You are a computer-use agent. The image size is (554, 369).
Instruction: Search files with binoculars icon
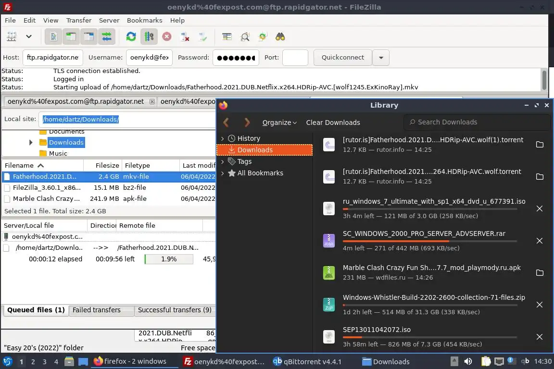280,37
